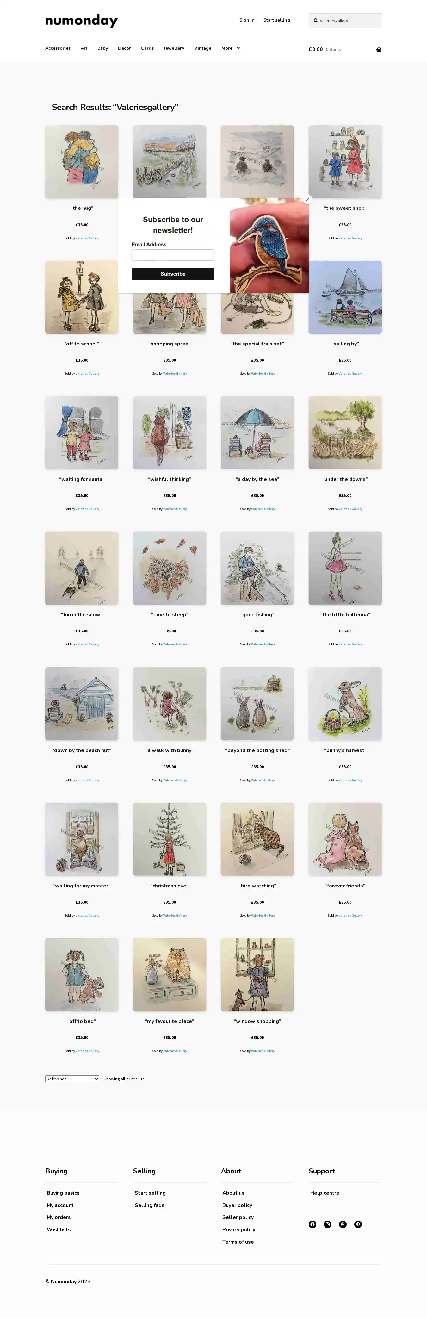Image resolution: width=427 pixels, height=1318 pixels.
Task: Click the shopping basket icon
Action: pyautogui.click(x=379, y=49)
